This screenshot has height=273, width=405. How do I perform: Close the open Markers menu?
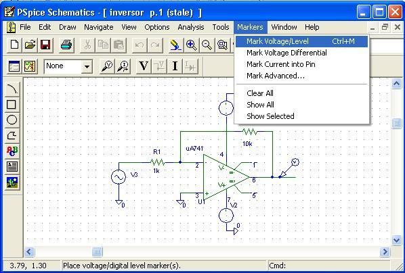tap(251, 27)
